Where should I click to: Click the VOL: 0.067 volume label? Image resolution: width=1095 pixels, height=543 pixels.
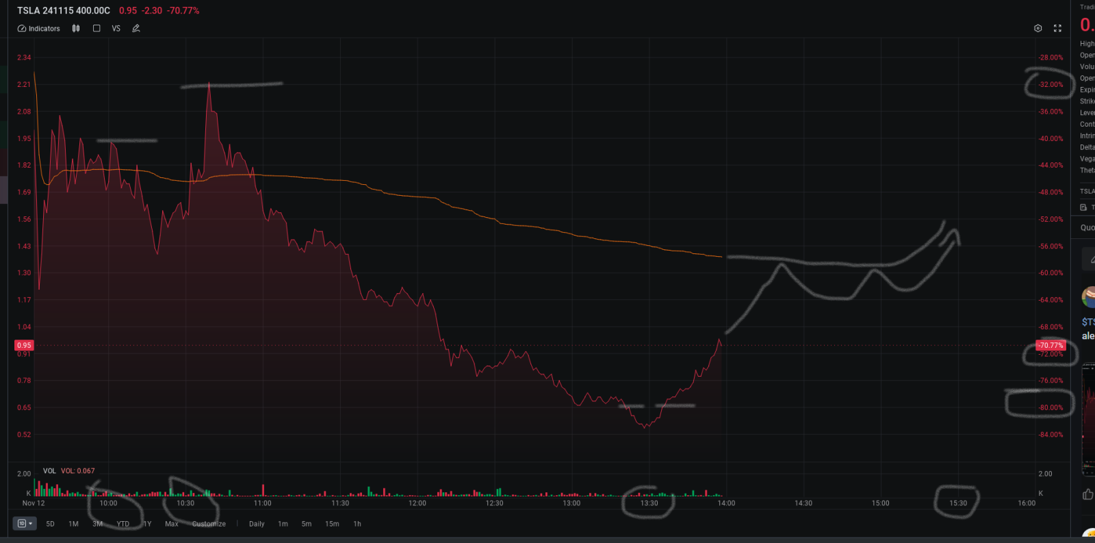tap(78, 471)
